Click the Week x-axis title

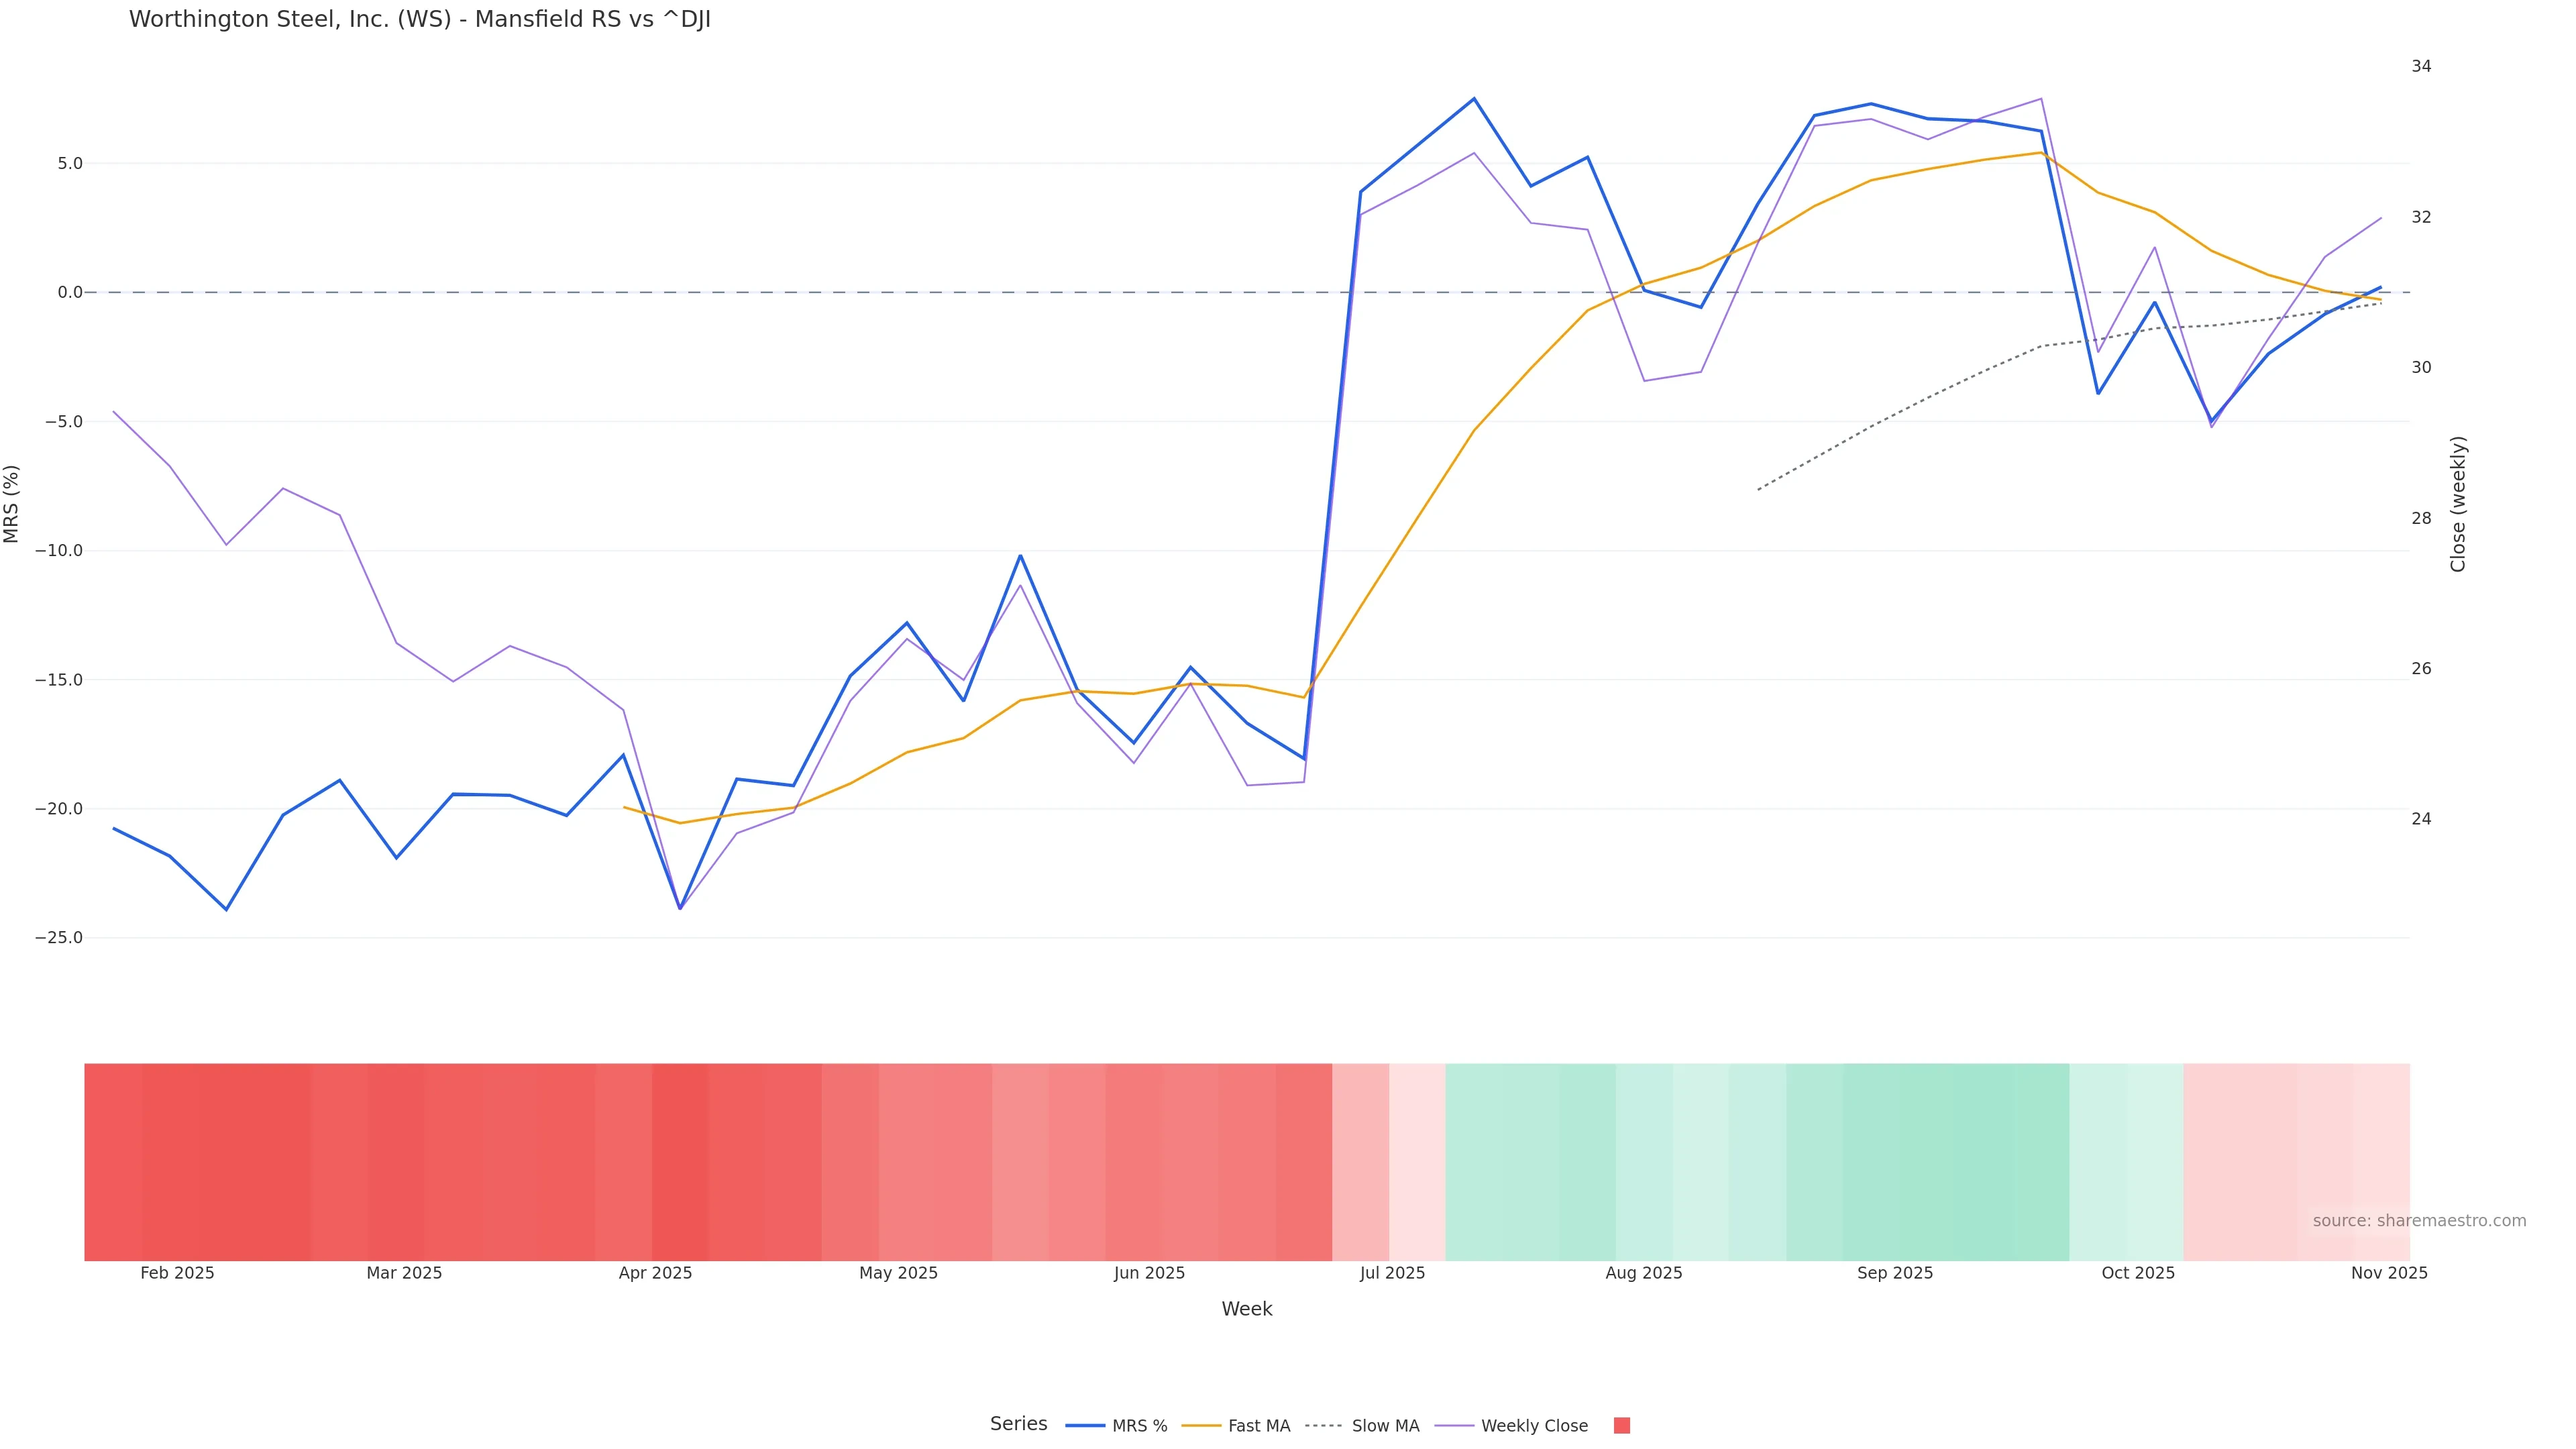tap(1247, 1309)
